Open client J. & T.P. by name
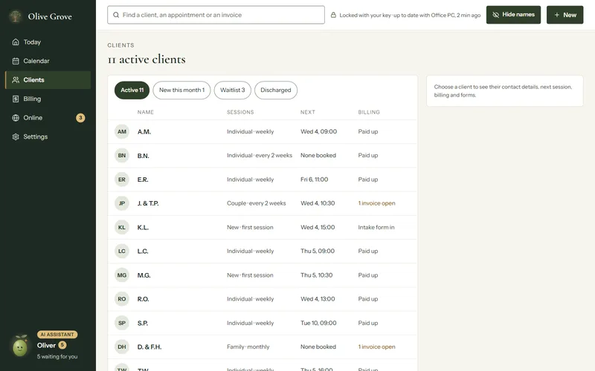Viewport: 595px width, 371px height. (x=148, y=203)
